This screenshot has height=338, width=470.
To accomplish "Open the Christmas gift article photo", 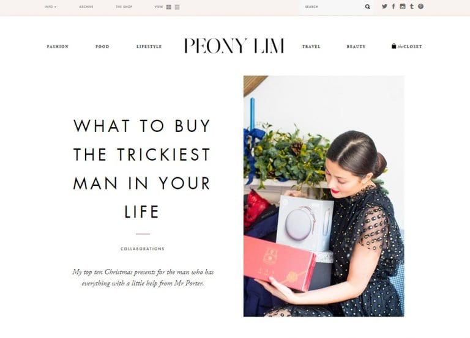I will (324, 196).
